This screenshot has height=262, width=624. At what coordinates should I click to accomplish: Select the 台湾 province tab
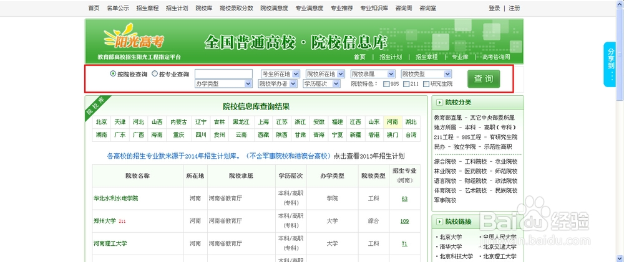411,134
